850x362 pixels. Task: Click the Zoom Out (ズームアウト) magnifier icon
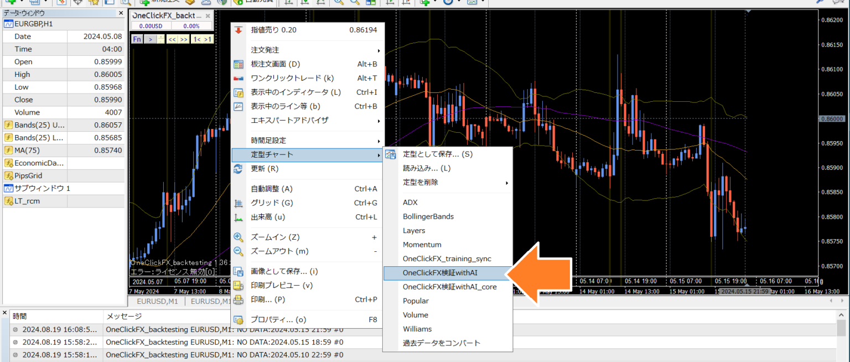(239, 251)
